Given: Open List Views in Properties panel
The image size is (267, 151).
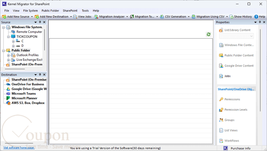Looking at the screenshot, I should coord(228,131).
